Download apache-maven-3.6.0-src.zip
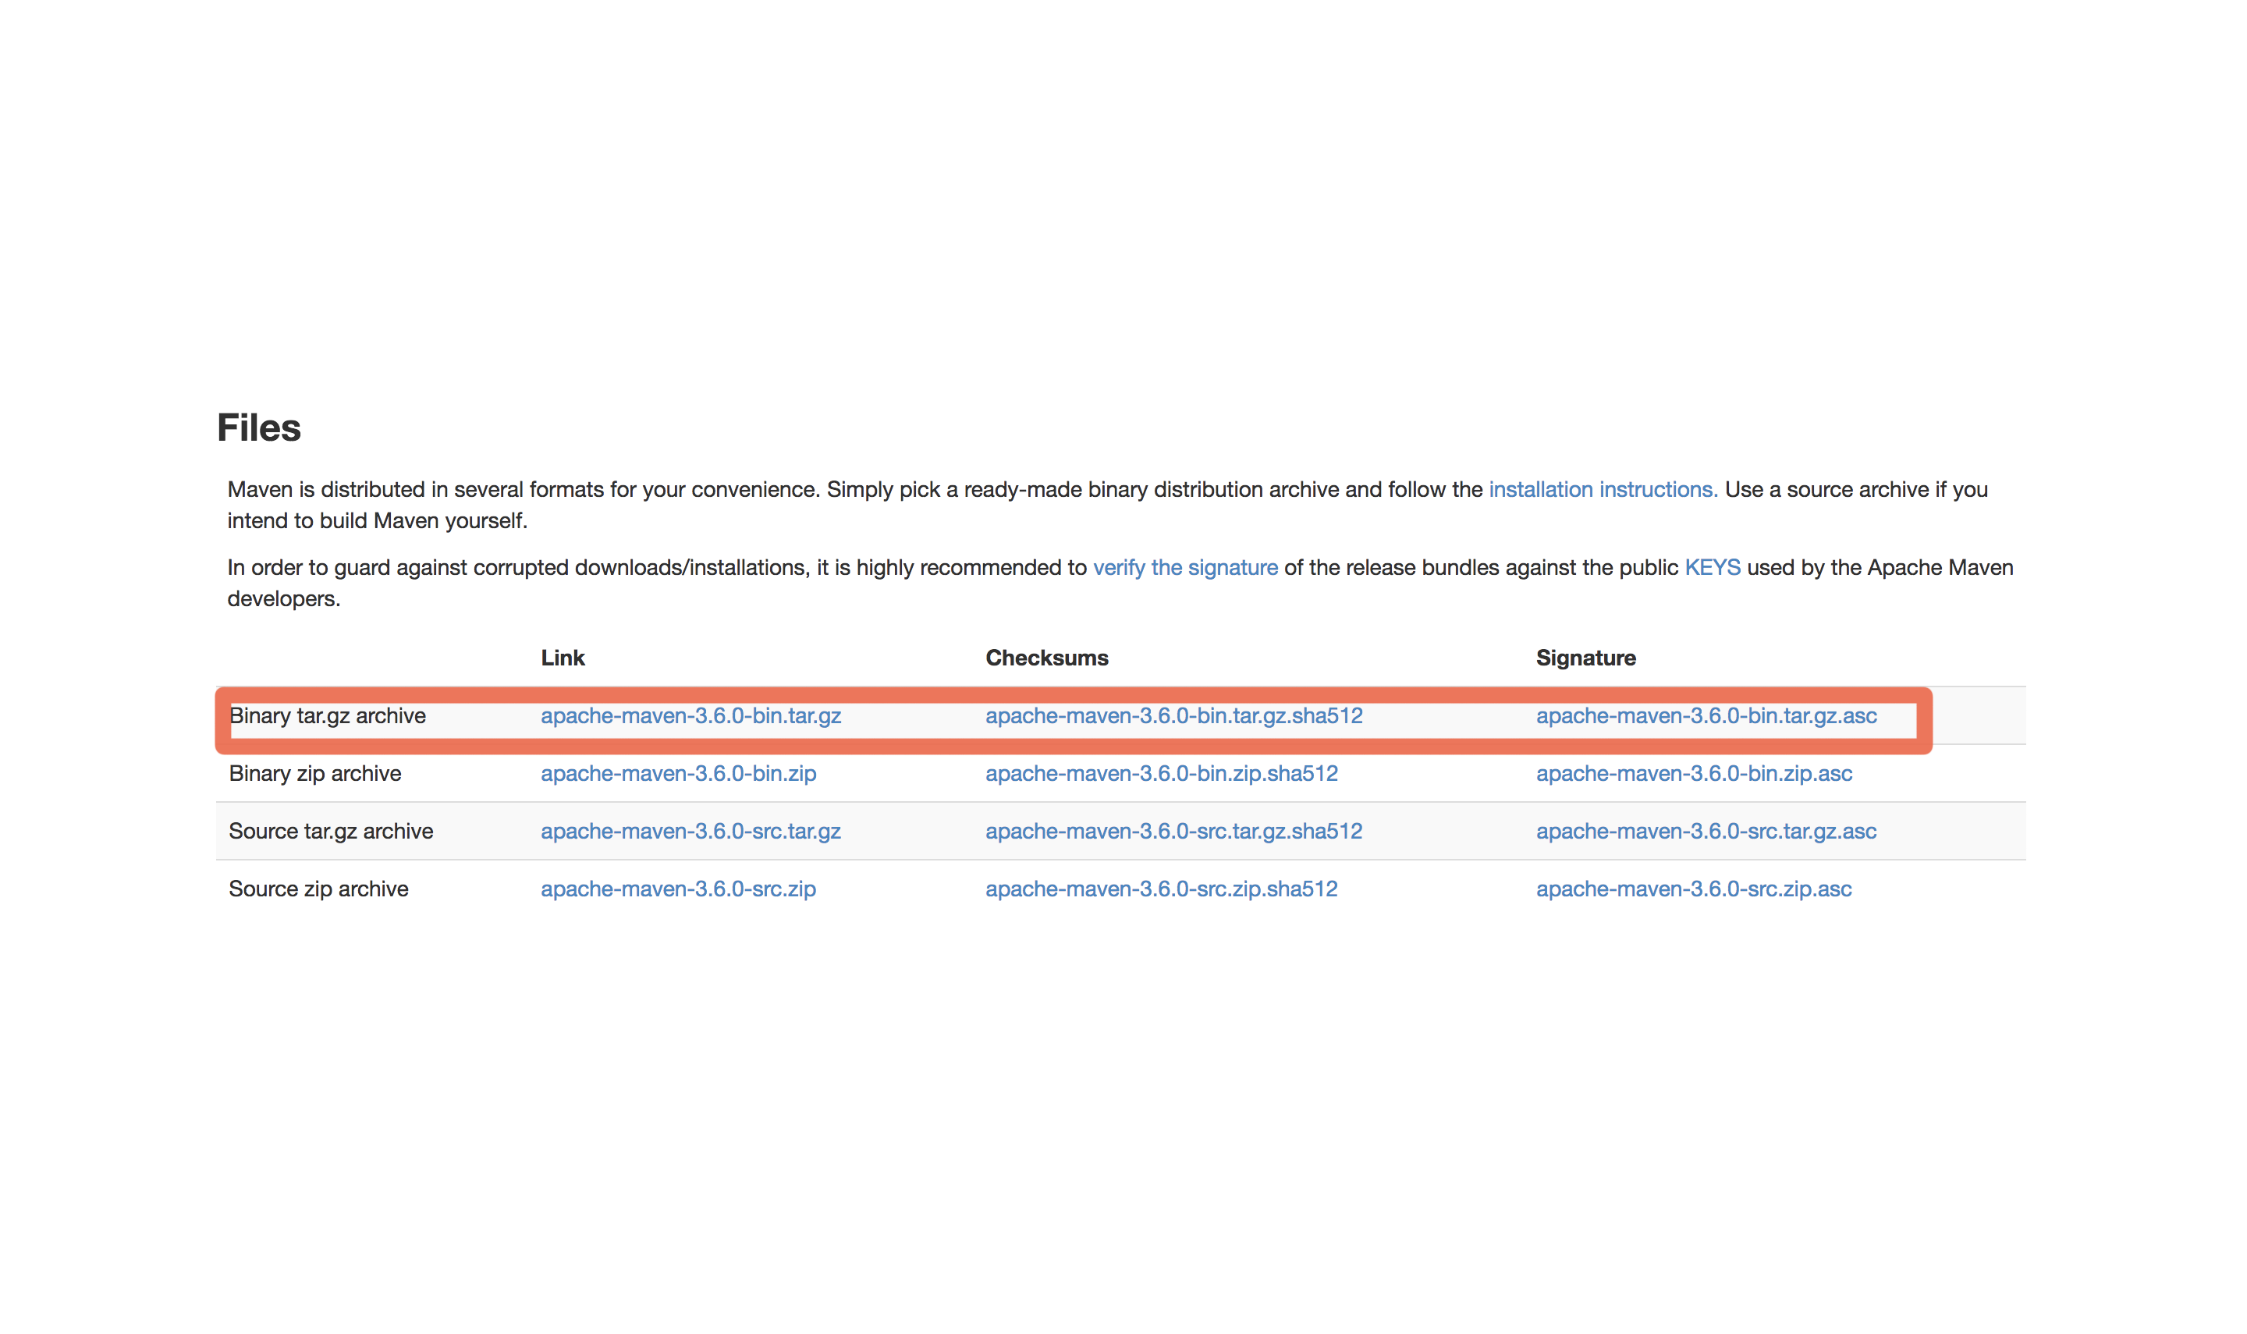Image resolution: width=2247 pixels, height=1334 pixels. [678, 889]
